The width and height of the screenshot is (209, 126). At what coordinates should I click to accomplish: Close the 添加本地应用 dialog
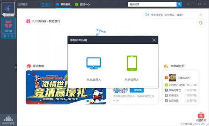coord(154,40)
